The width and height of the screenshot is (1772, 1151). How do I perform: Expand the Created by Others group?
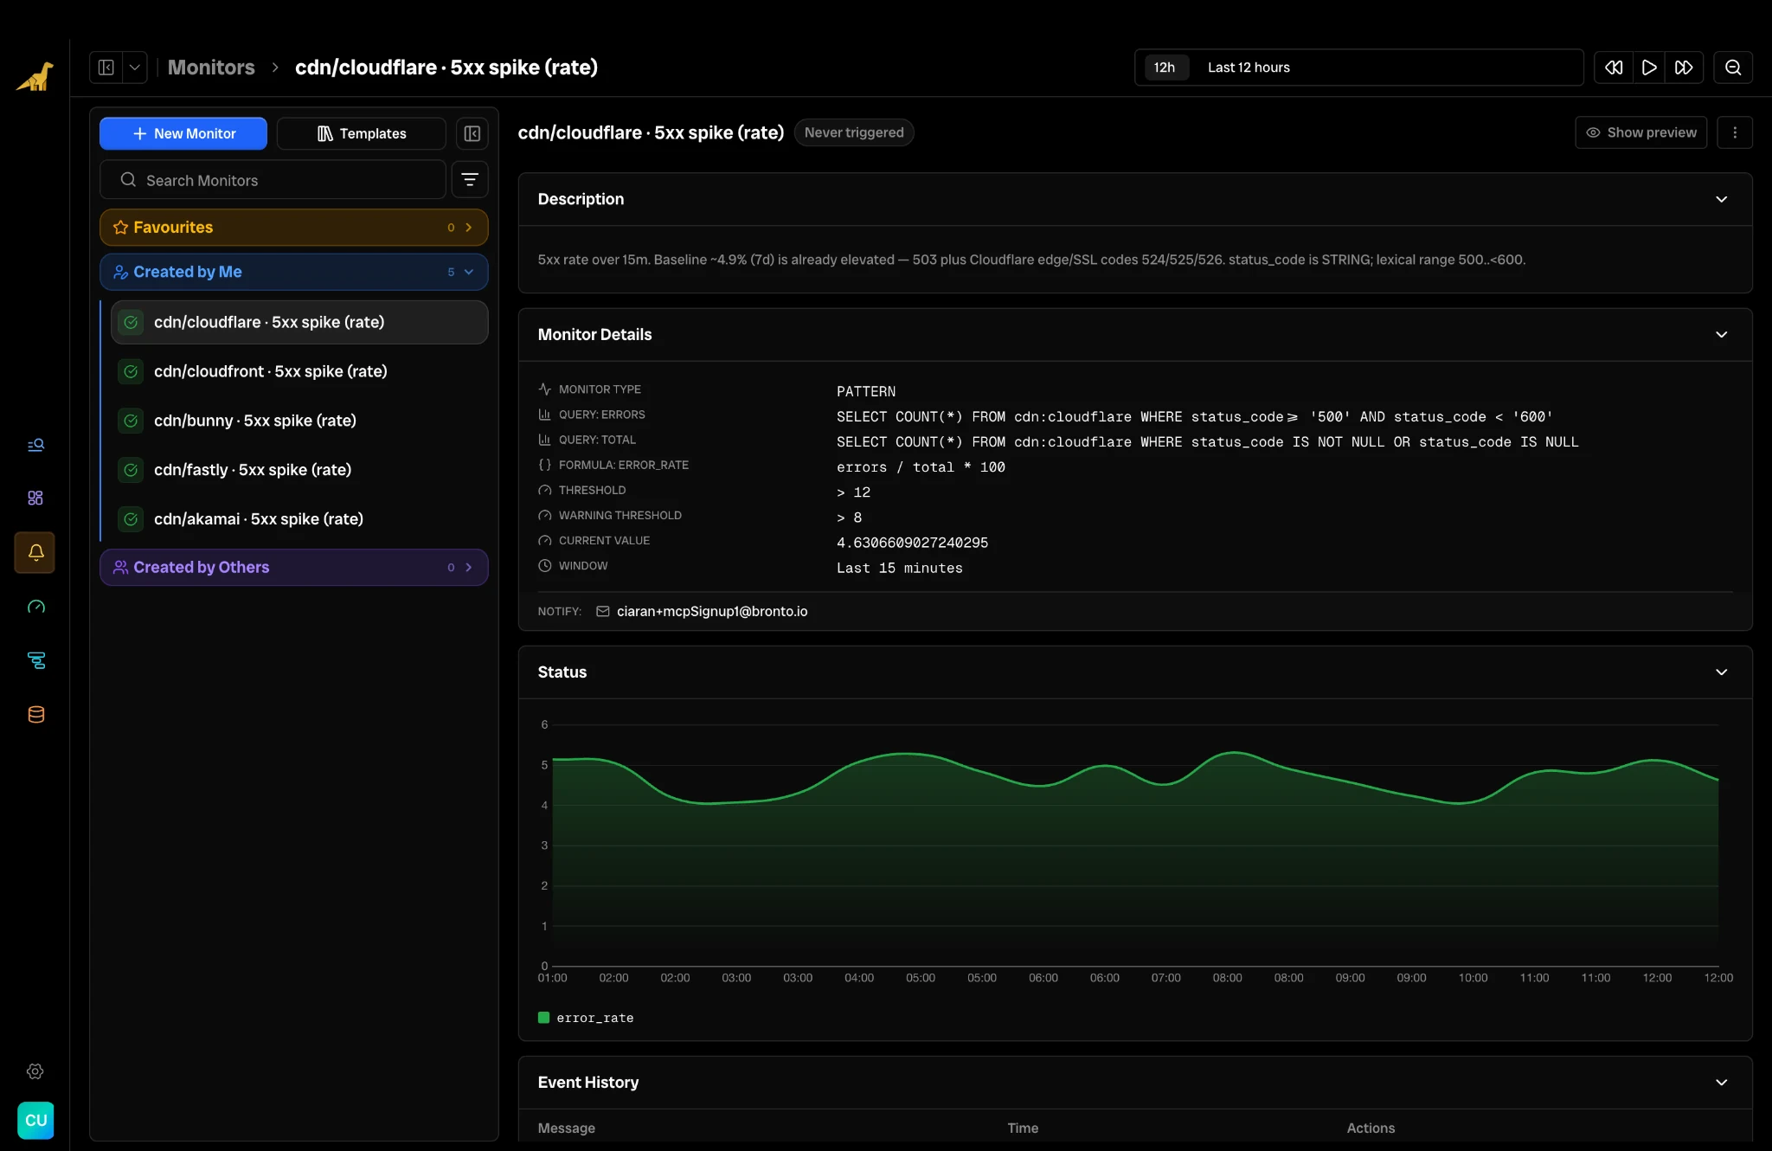[294, 568]
